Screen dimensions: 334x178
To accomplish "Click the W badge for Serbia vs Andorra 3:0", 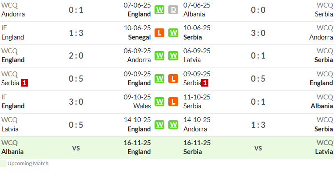I will (x=173, y=33).
